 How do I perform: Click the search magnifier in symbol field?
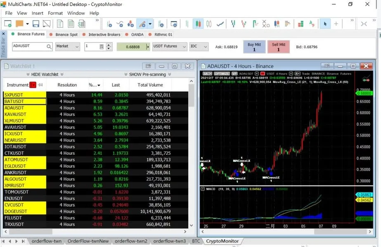pos(49,47)
